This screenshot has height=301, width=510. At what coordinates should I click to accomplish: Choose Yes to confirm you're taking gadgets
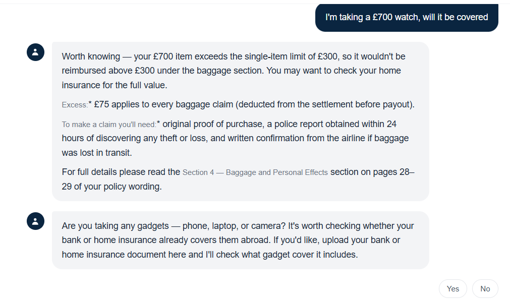[452, 288]
